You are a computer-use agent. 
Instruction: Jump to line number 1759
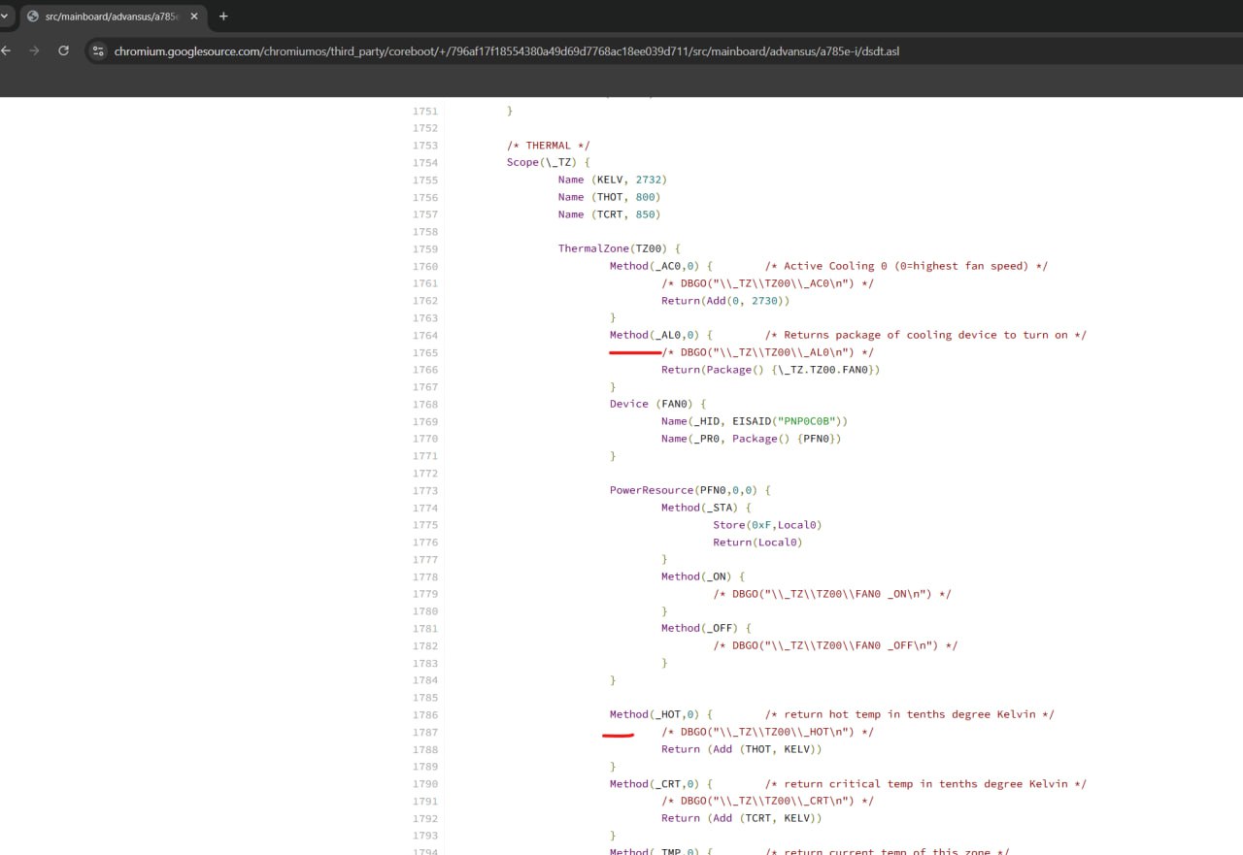pos(424,248)
